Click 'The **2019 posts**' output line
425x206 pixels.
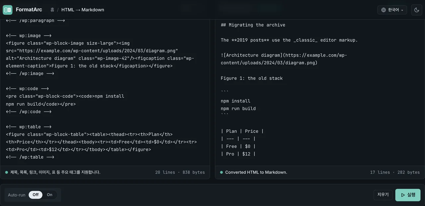point(289,40)
